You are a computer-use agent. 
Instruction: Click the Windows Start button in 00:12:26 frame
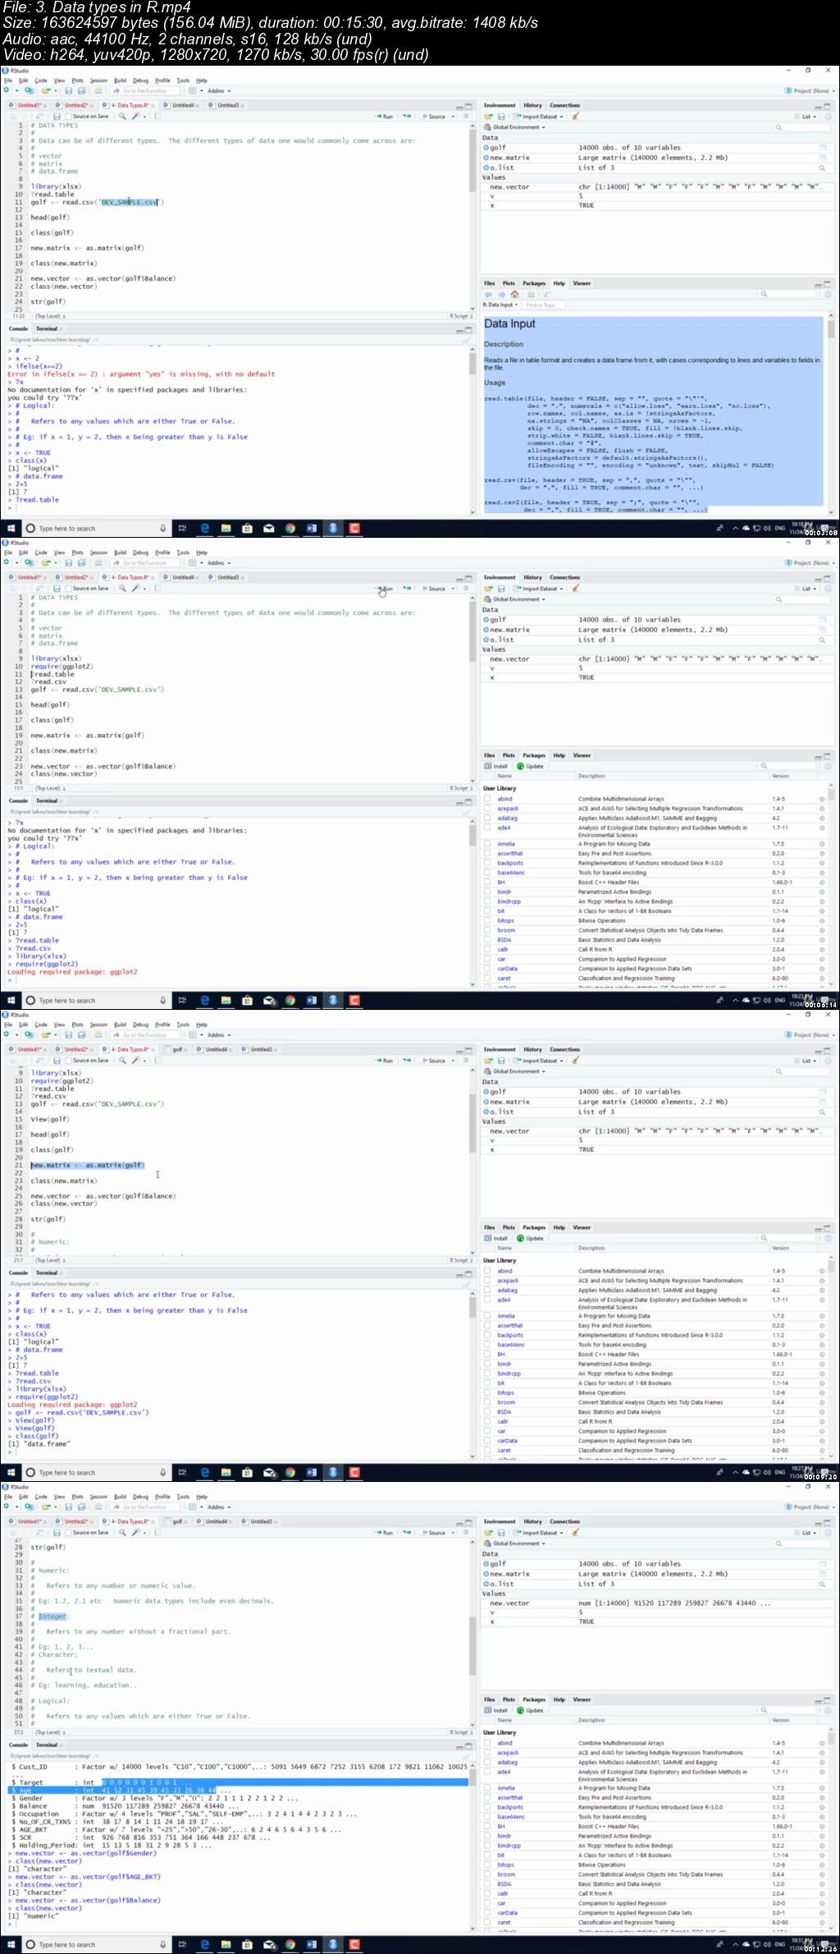coord(11,1945)
